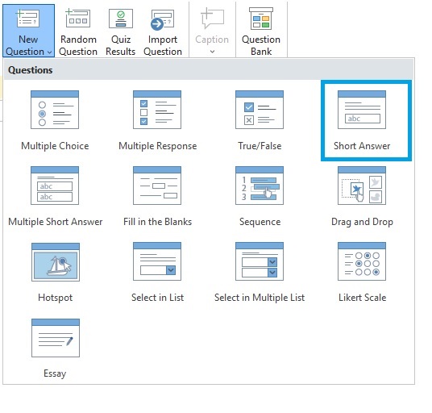Add a Multiple Short Answer question
This screenshot has width=432, height=413.
pyautogui.click(x=55, y=197)
